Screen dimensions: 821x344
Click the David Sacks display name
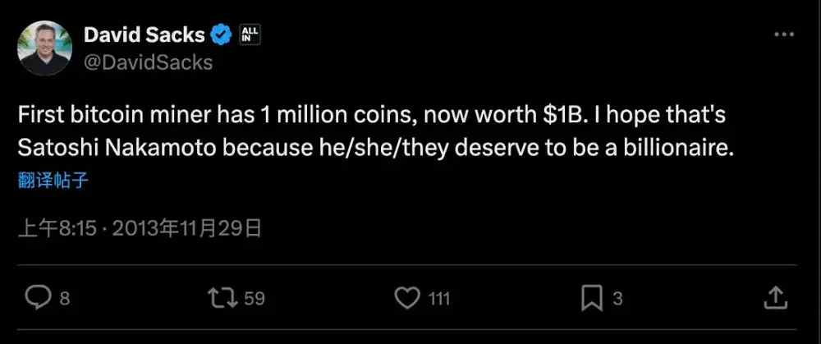[144, 35]
